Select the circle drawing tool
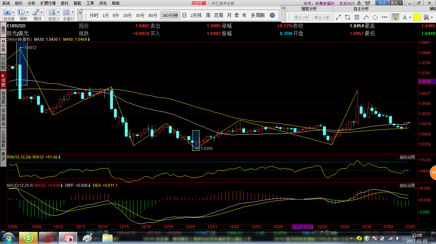This screenshot has width=436, height=244. point(375,17)
